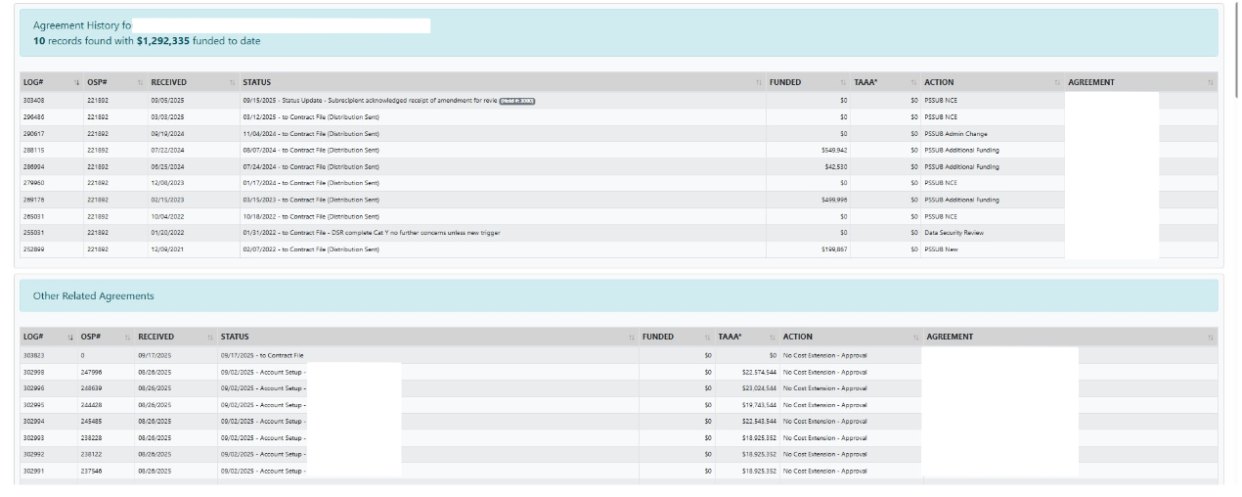Click the $22,574,544 TAAA value

(759, 372)
